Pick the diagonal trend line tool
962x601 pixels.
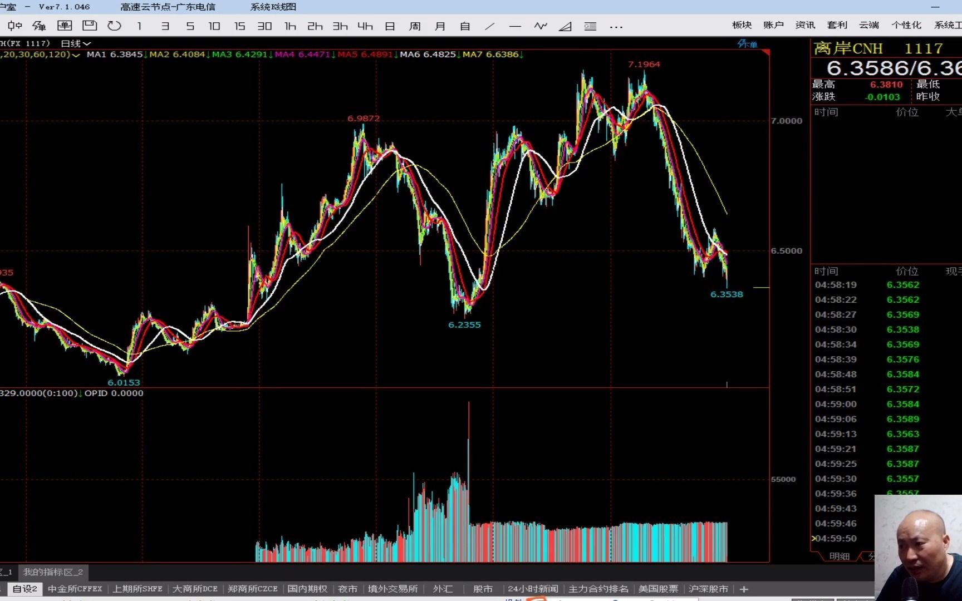pyautogui.click(x=490, y=26)
